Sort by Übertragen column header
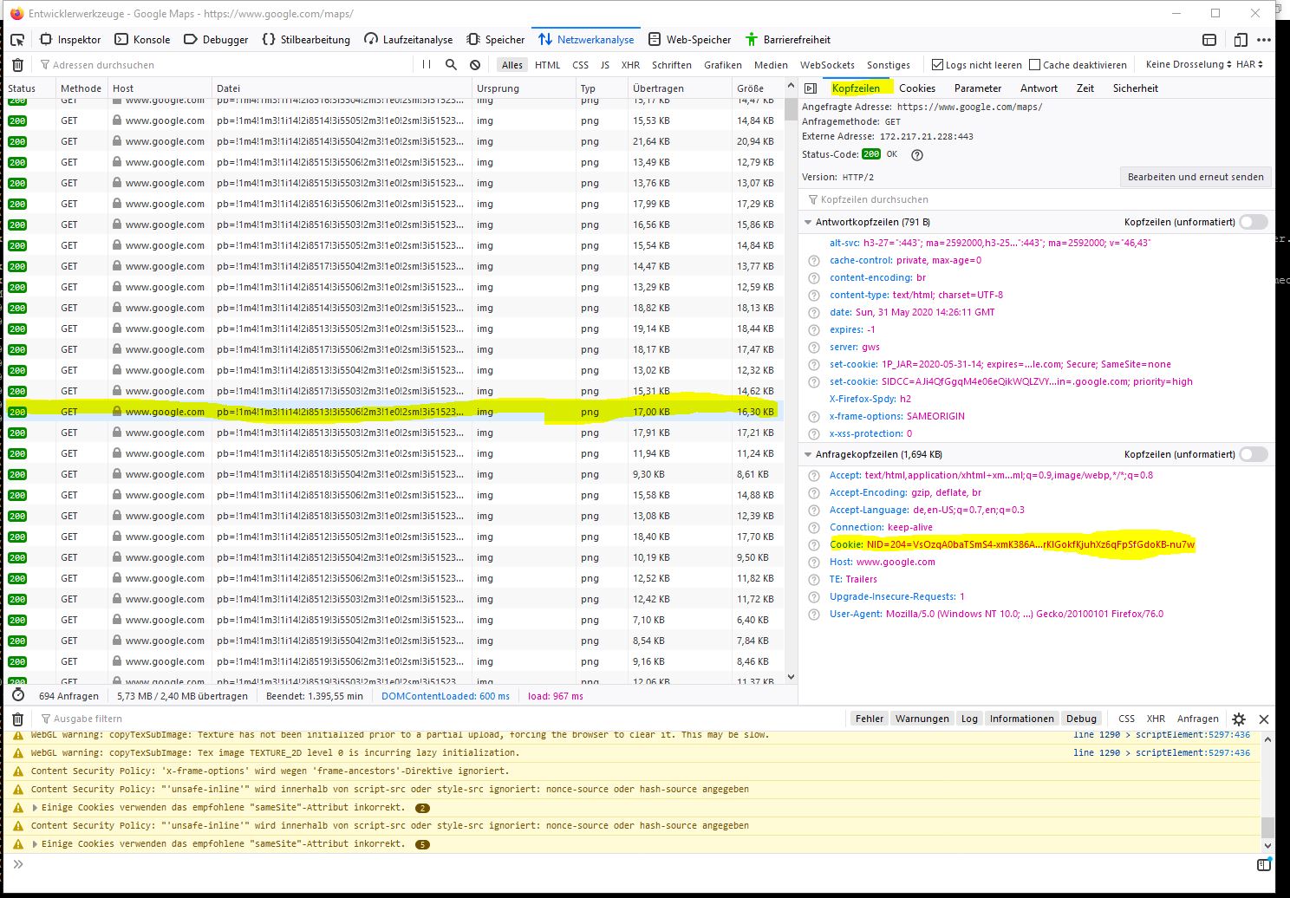Screen dimensions: 1290x898 click(679, 88)
